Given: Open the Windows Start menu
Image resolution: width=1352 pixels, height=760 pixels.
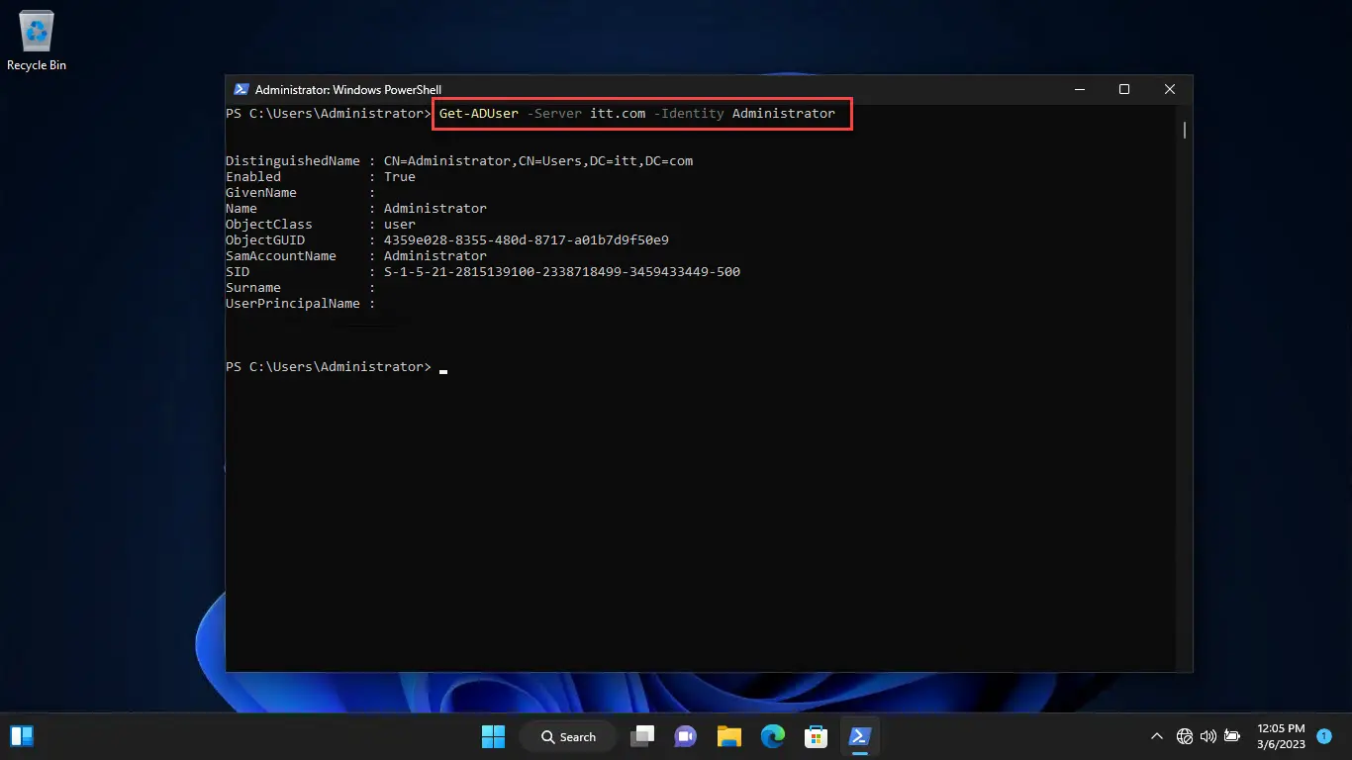Looking at the screenshot, I should coord(493,736).
